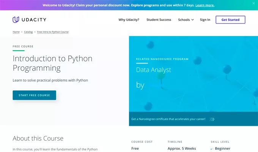Click the Approx. 5 Weeks timeline value
This screenshot has height=152, width=258.
[182, 149]
